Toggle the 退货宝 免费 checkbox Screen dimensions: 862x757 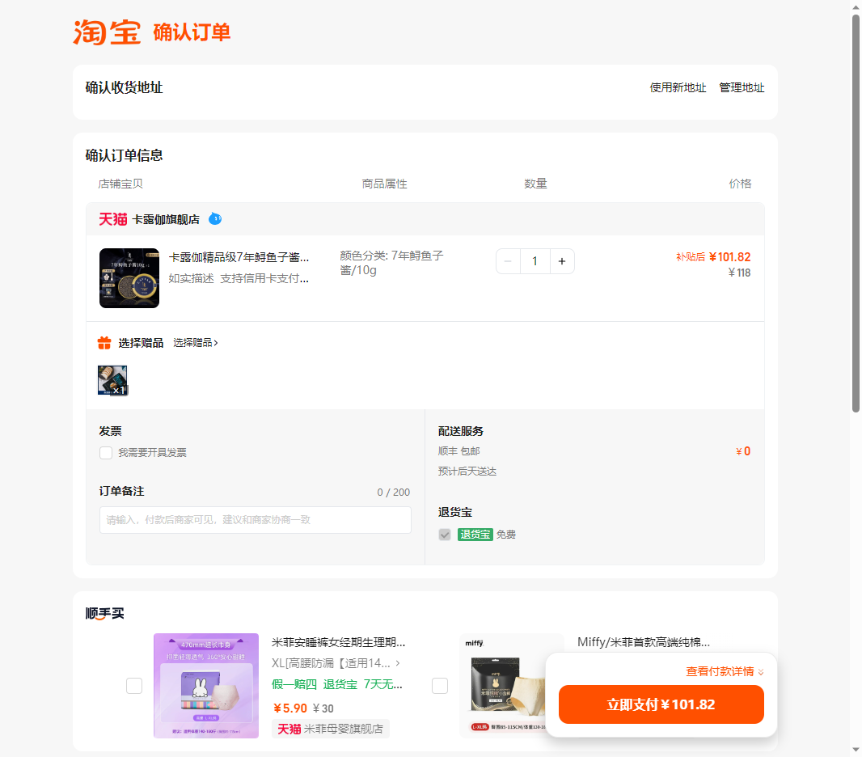coord(445,535)
